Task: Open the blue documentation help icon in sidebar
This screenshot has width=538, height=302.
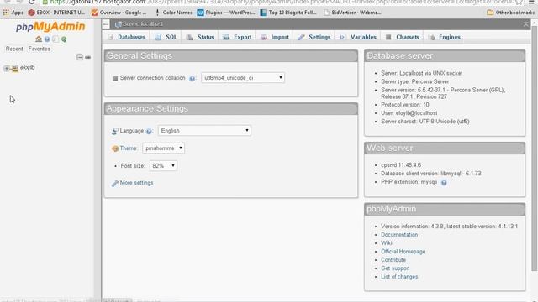Action: [47, 39]
